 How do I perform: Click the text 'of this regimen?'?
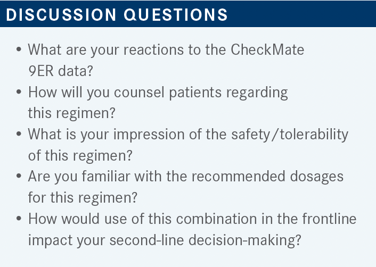pyautogui.click(x=80, y=156)
